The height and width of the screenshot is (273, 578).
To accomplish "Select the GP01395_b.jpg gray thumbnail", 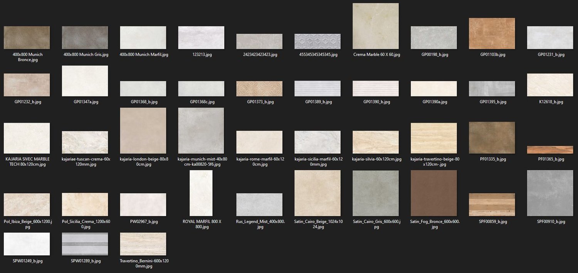I will click(x=492, y=89).
